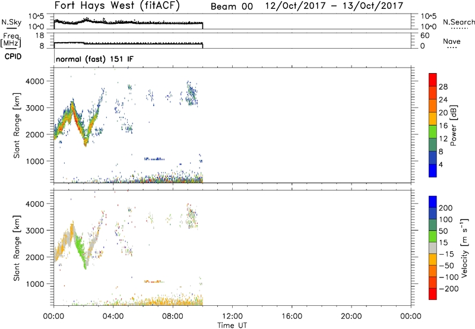Click the '24' Power colorbar tick label
Image resolution: width=475 pixels, height=329 pixels.
443,100
